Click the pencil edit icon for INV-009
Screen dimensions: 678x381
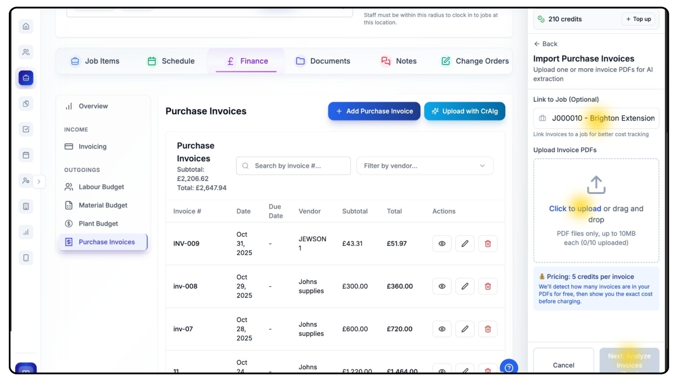[x=465, y=243]
